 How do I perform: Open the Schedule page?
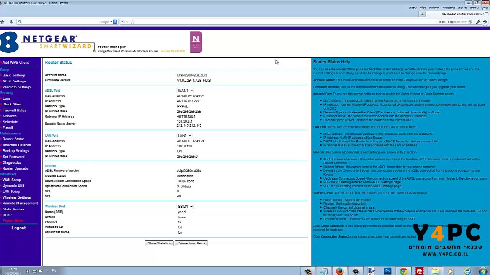pyautogui.click(x=10, y=122)
